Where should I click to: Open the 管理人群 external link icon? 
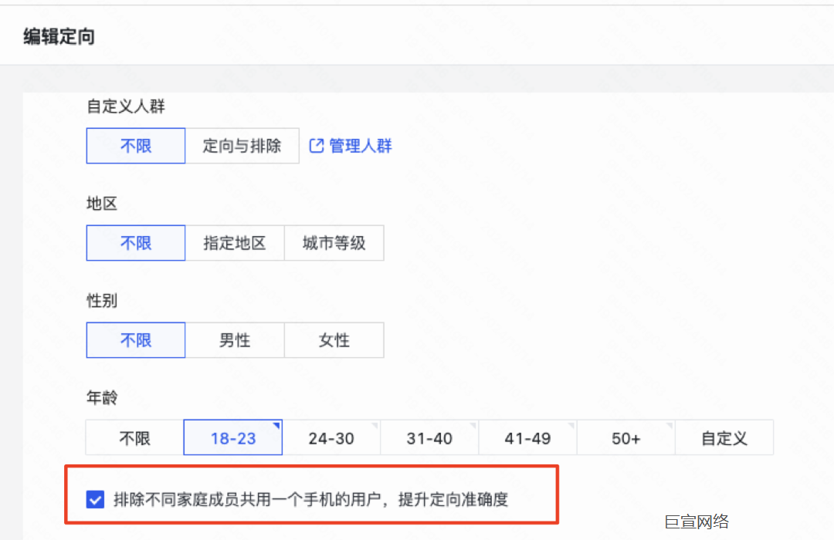[316, 146]
